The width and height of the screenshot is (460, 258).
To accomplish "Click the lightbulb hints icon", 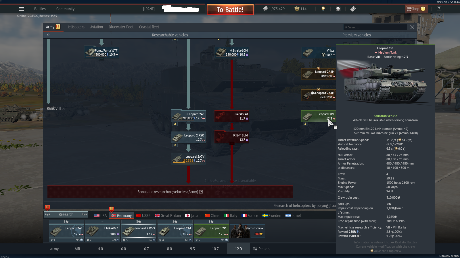I will pyautogui.click(x=323, y=9).
